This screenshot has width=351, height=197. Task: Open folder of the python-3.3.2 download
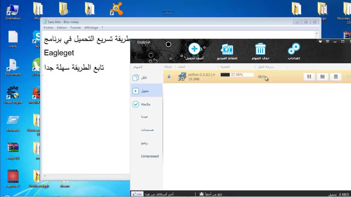click(x=322, y=77)
